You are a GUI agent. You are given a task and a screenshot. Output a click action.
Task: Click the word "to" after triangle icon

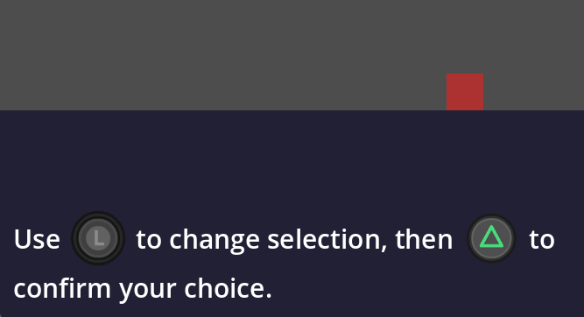click(542, 240)
